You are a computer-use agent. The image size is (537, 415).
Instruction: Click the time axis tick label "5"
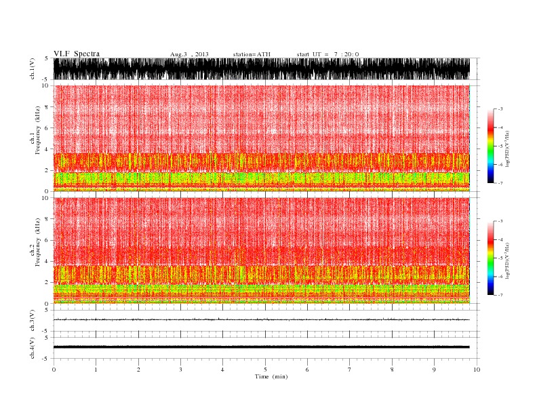[265, 370]
